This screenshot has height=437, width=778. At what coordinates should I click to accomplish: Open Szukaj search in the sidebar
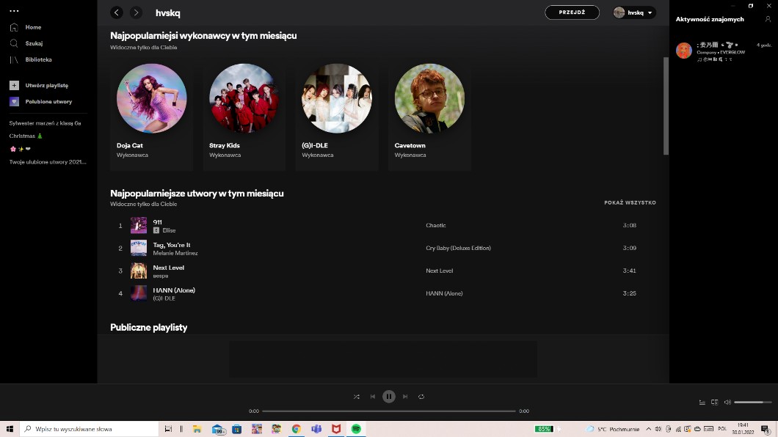(x=34, y=43)
